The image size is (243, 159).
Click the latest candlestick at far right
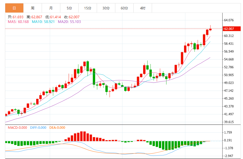210,30
